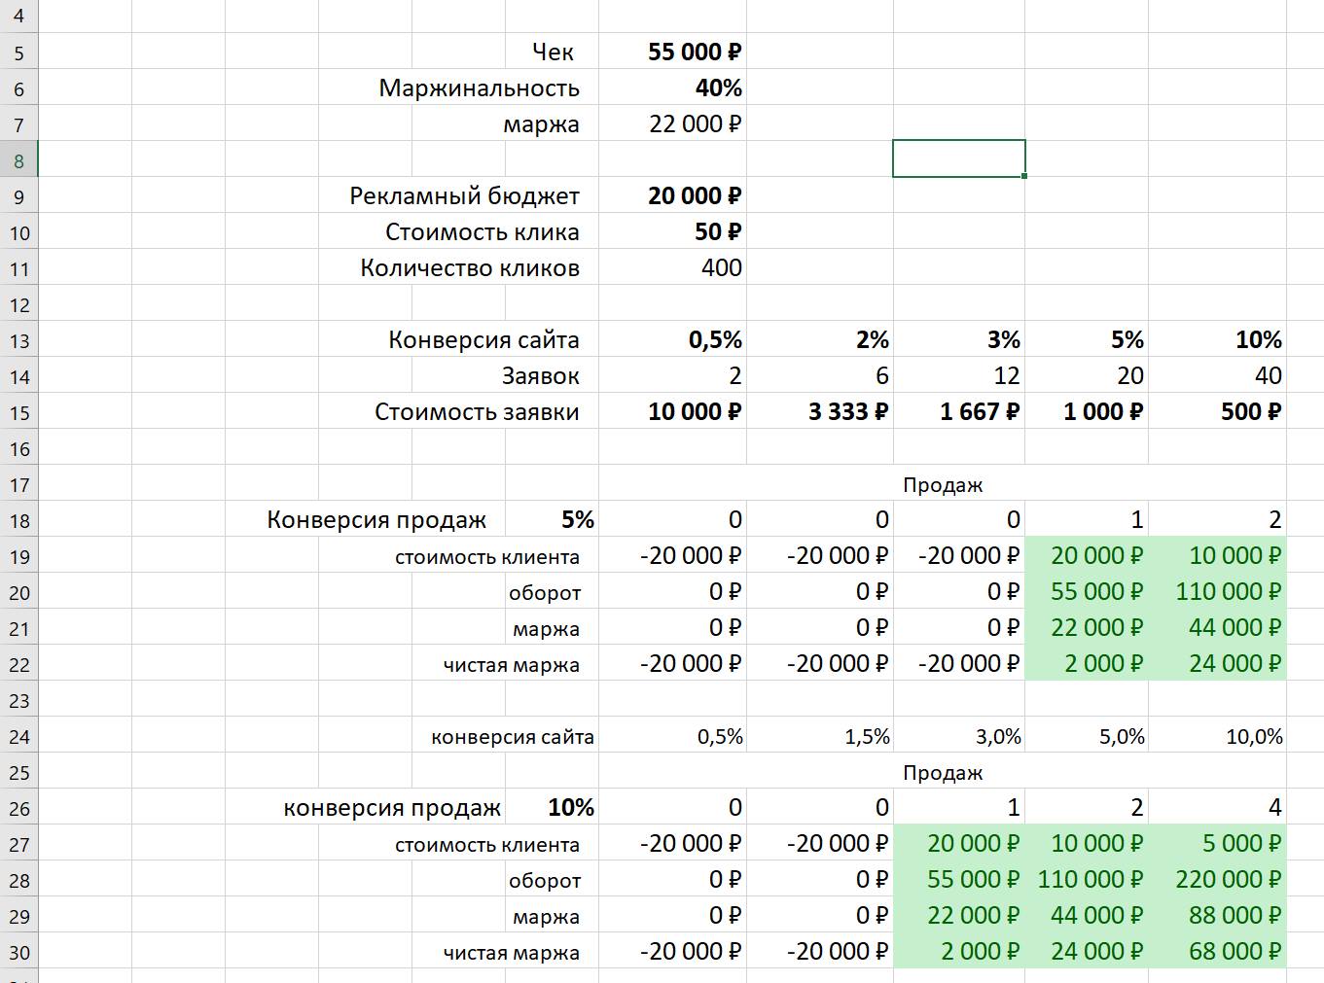This screenshot has width=1324, height=983.
Task: Click the Продаж heading in row 17
Action: coord(942,485)
